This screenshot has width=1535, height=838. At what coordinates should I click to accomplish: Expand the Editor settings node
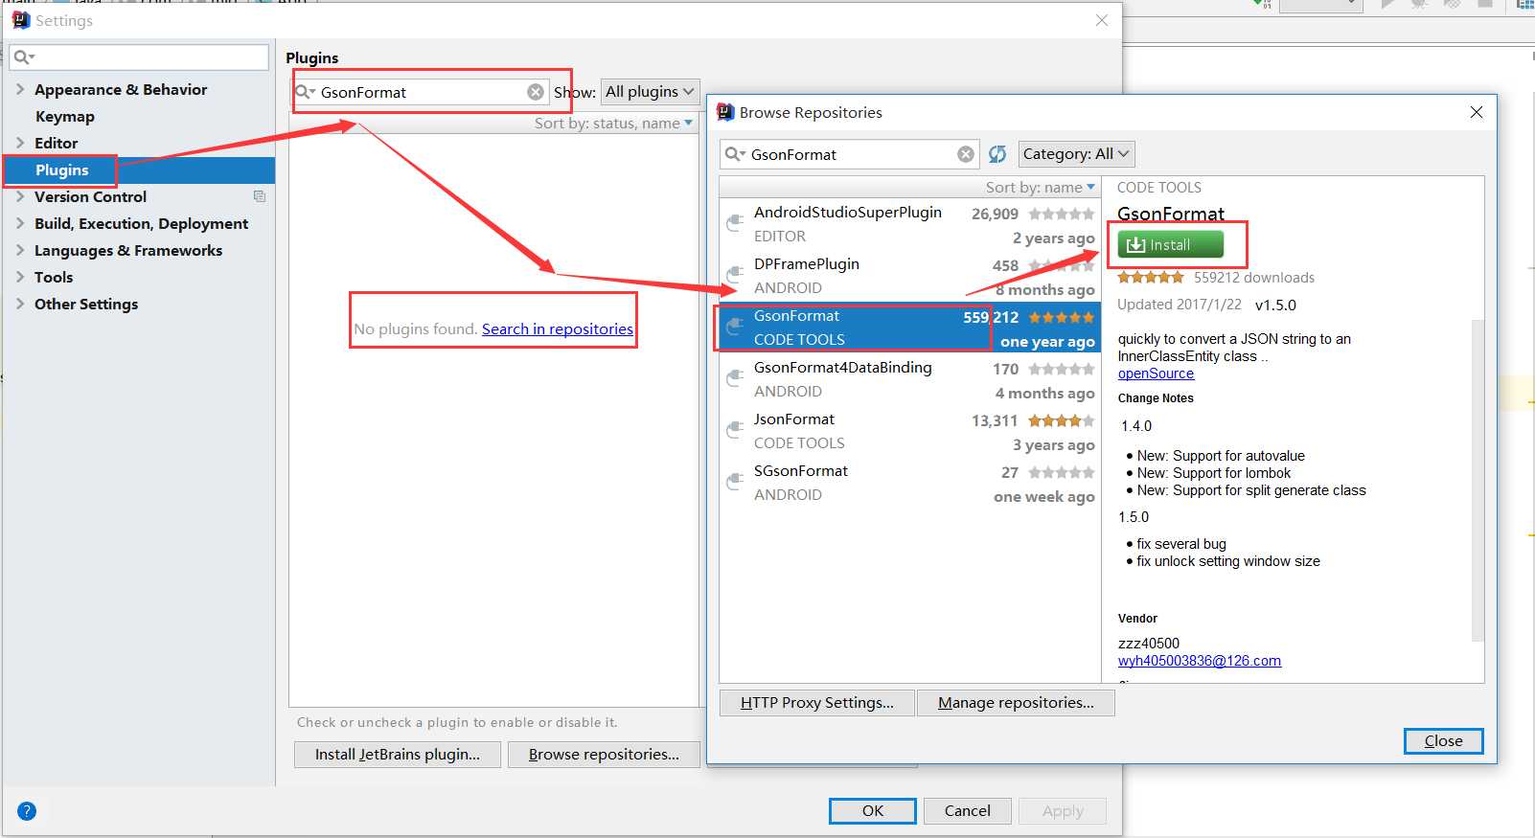tap(20, 143)
